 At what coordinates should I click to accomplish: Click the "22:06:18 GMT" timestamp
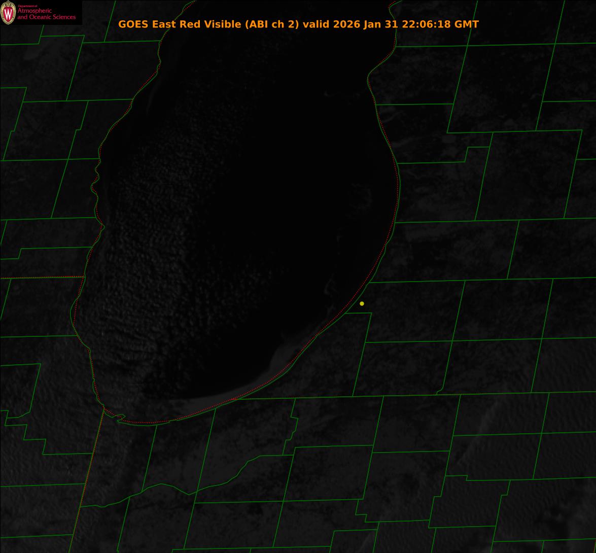pos(440,24)
